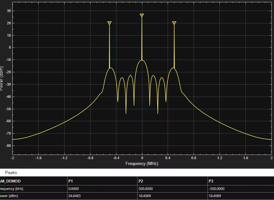Click the -1.6 tick label on frequency axis
Viewport: 274px width, 200px height.
tap(39, 158)
